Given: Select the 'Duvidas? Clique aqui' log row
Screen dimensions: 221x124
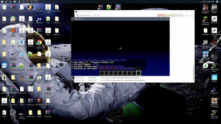Looking at the screenshot, I should click(x=134, y=77).
